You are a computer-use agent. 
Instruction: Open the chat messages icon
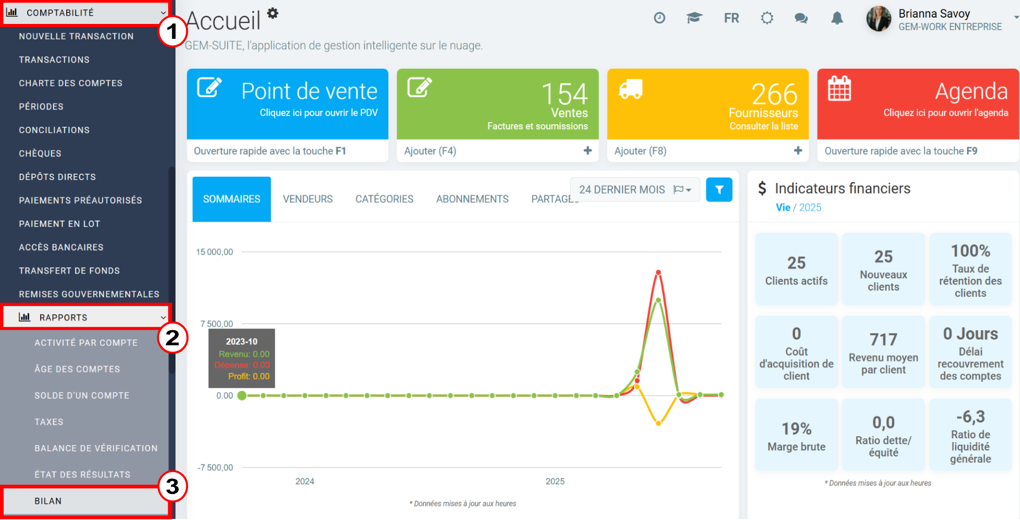[x=801, y=18]
